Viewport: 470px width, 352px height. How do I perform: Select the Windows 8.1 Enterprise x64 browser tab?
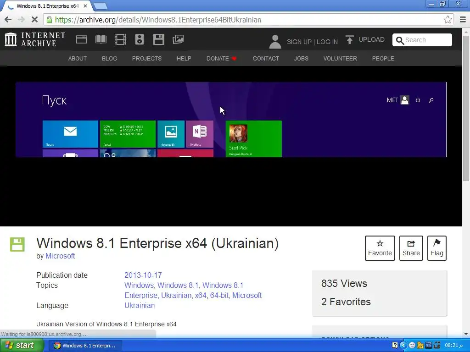[x=47, y=6]
